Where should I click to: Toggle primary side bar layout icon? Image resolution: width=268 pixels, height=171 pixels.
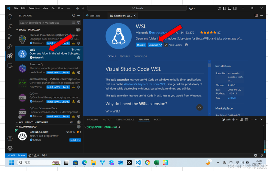point(224,8)
